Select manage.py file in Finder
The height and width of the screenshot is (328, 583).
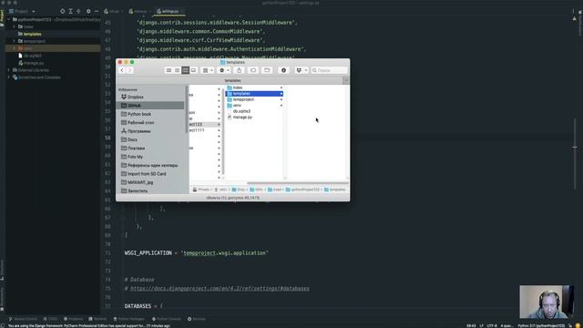pyautogui.click(x=254, y=118)
